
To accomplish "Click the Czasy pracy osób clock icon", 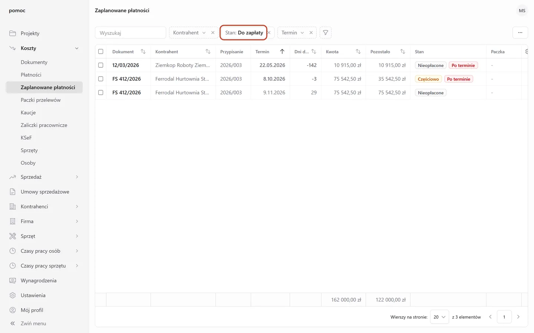I will coord(13,251).
